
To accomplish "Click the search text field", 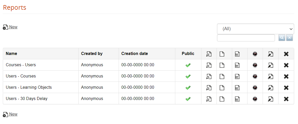I will (x=246, y=38).
